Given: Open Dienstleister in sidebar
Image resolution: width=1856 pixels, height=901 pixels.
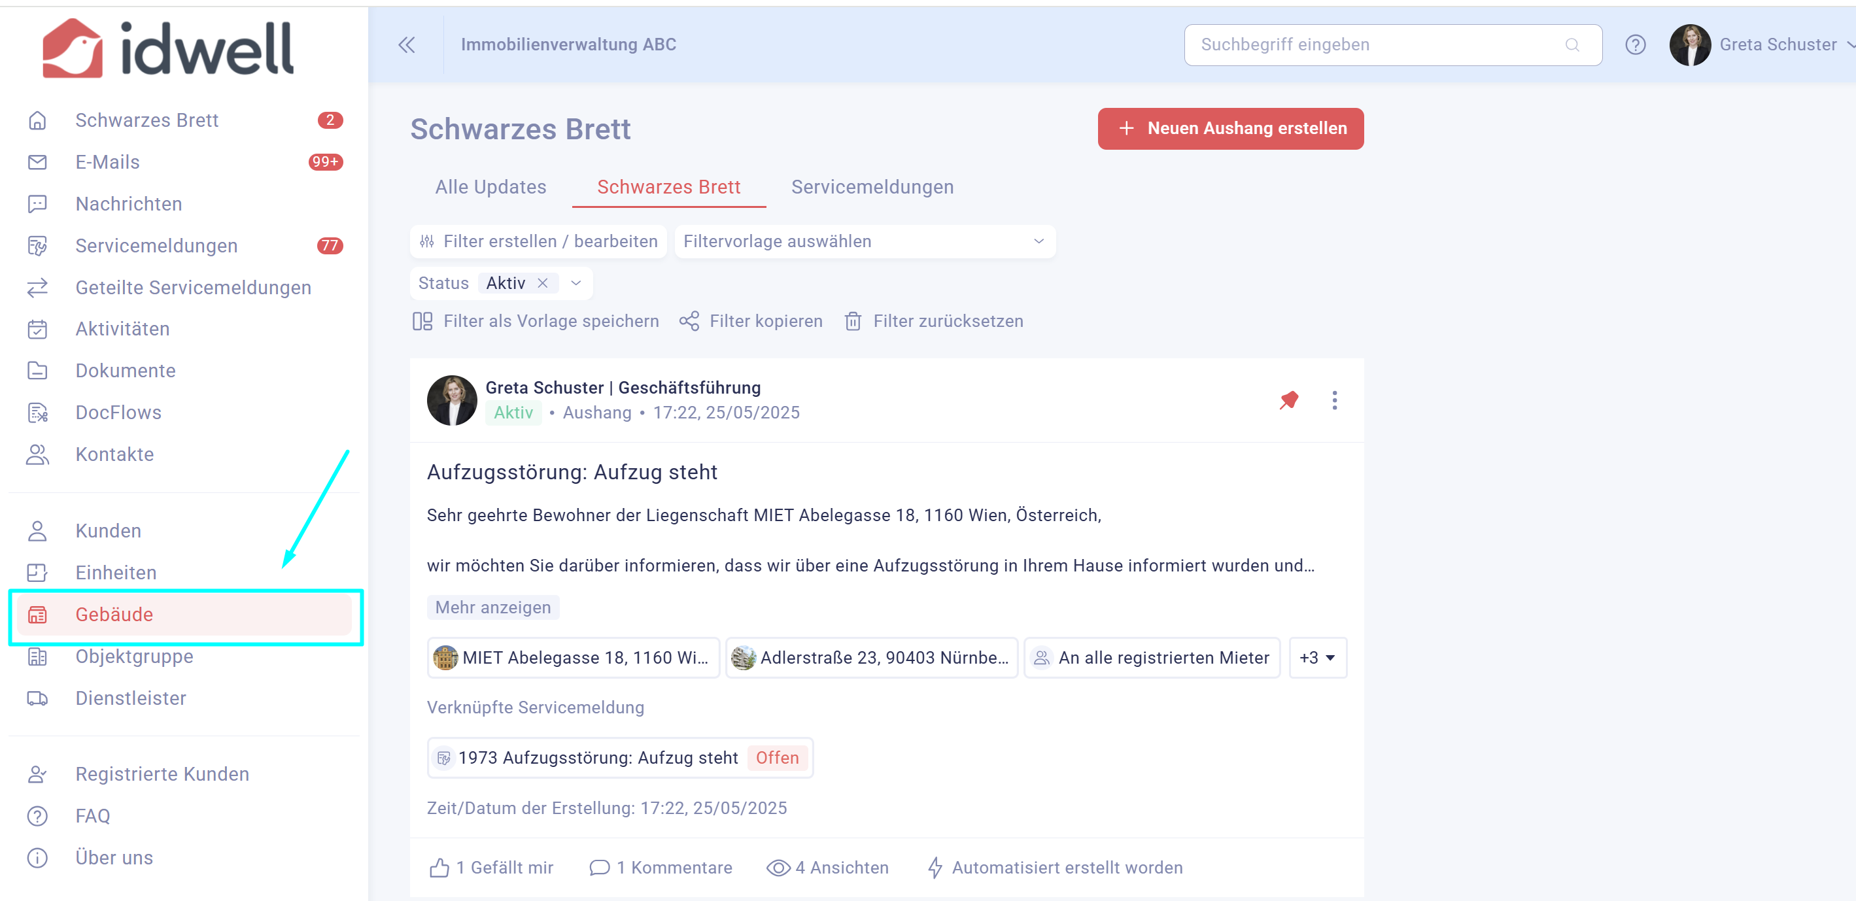Looking at the screenshot, I should 130,698.
